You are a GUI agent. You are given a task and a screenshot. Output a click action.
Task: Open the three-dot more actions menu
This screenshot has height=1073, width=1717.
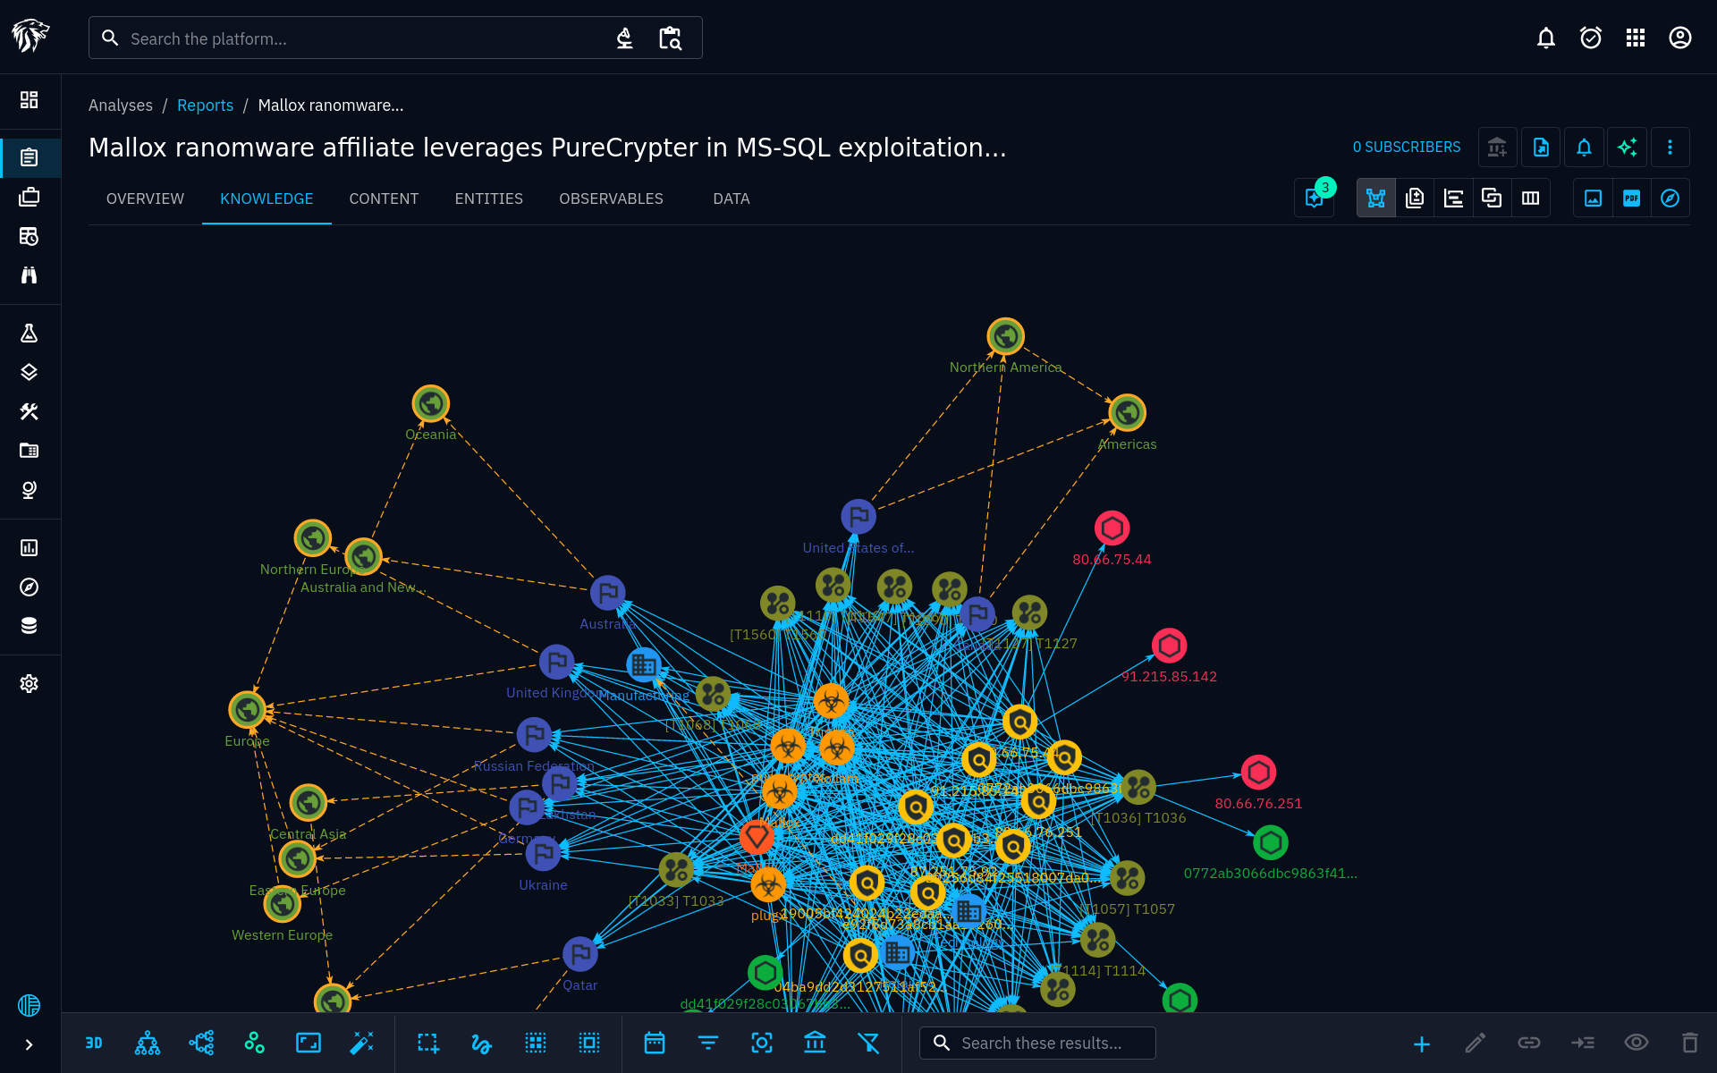pos(1670,148)
